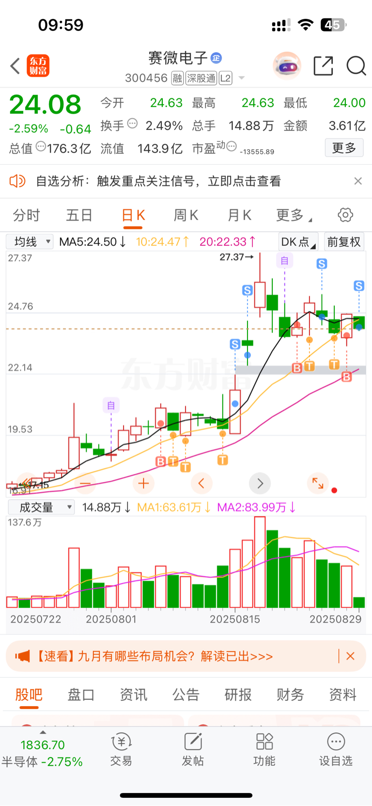Tap the lower-left 自 marker on chart
This screenshot has width=372, height=806.
coord(111,405)
